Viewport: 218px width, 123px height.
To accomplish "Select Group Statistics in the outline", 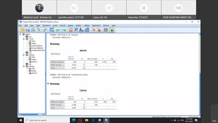I will tap(37, 48).
